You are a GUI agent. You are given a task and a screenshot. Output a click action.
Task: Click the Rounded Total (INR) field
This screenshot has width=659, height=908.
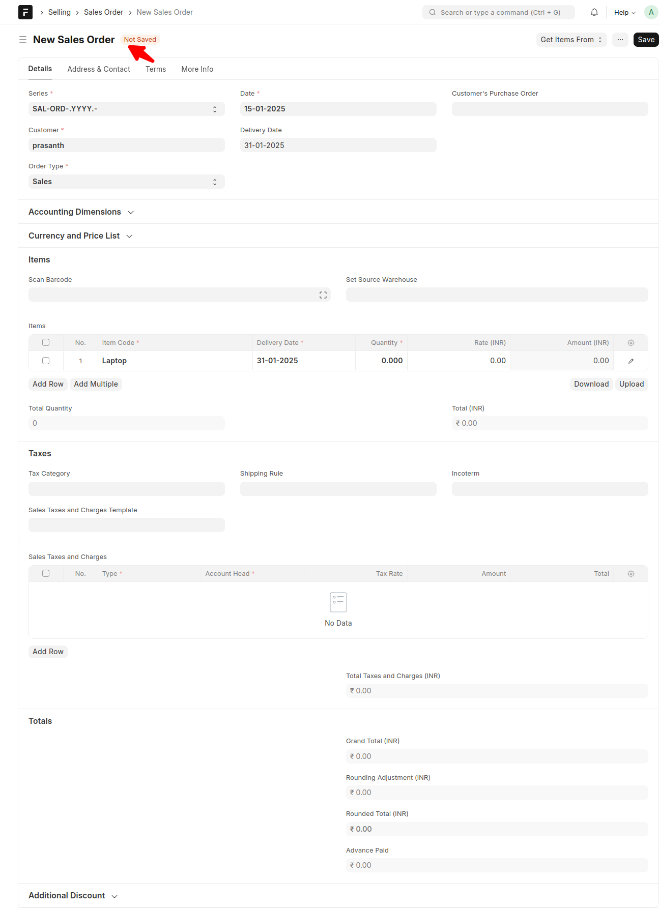[x=497, y=829]
